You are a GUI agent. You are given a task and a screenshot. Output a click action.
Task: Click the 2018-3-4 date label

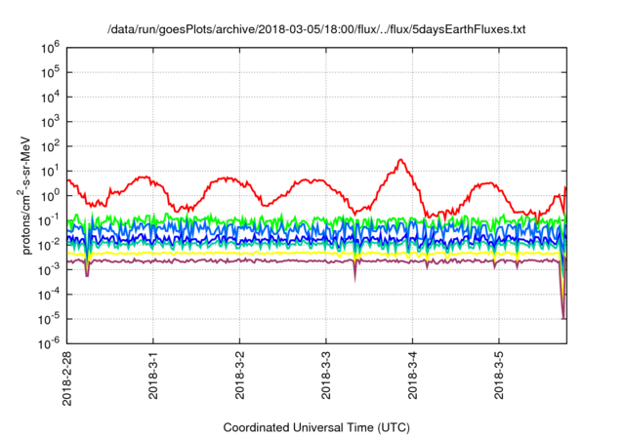click(412, 375)
